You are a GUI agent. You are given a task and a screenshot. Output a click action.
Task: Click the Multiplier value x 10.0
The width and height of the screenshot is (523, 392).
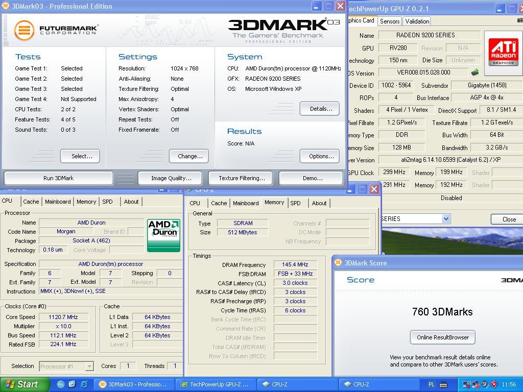[x=63, y=326]
